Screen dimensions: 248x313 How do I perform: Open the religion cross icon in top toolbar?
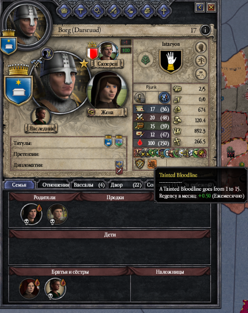pos(163,10)
